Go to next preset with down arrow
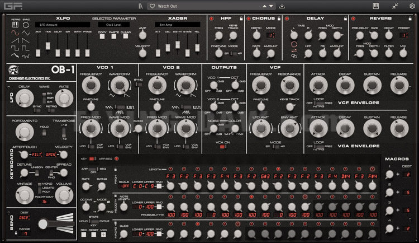The height and width of the screenshot is (243, 419). coord(271,6)
